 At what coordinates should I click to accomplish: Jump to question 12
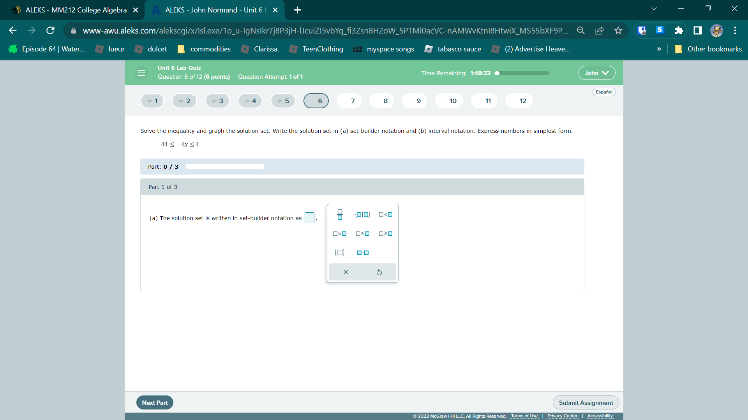pyautogui.click(x=519, y=101)
